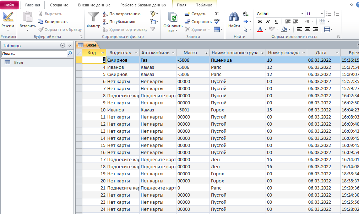The width and height of the screenshot is (359, 214).
Task: Align text to the right
Action: [315, 29]
